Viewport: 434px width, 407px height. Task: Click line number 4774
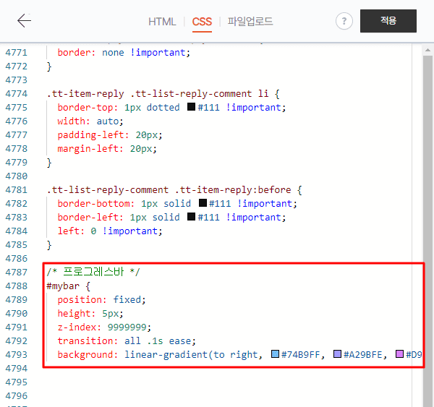(x=17, y=94)
